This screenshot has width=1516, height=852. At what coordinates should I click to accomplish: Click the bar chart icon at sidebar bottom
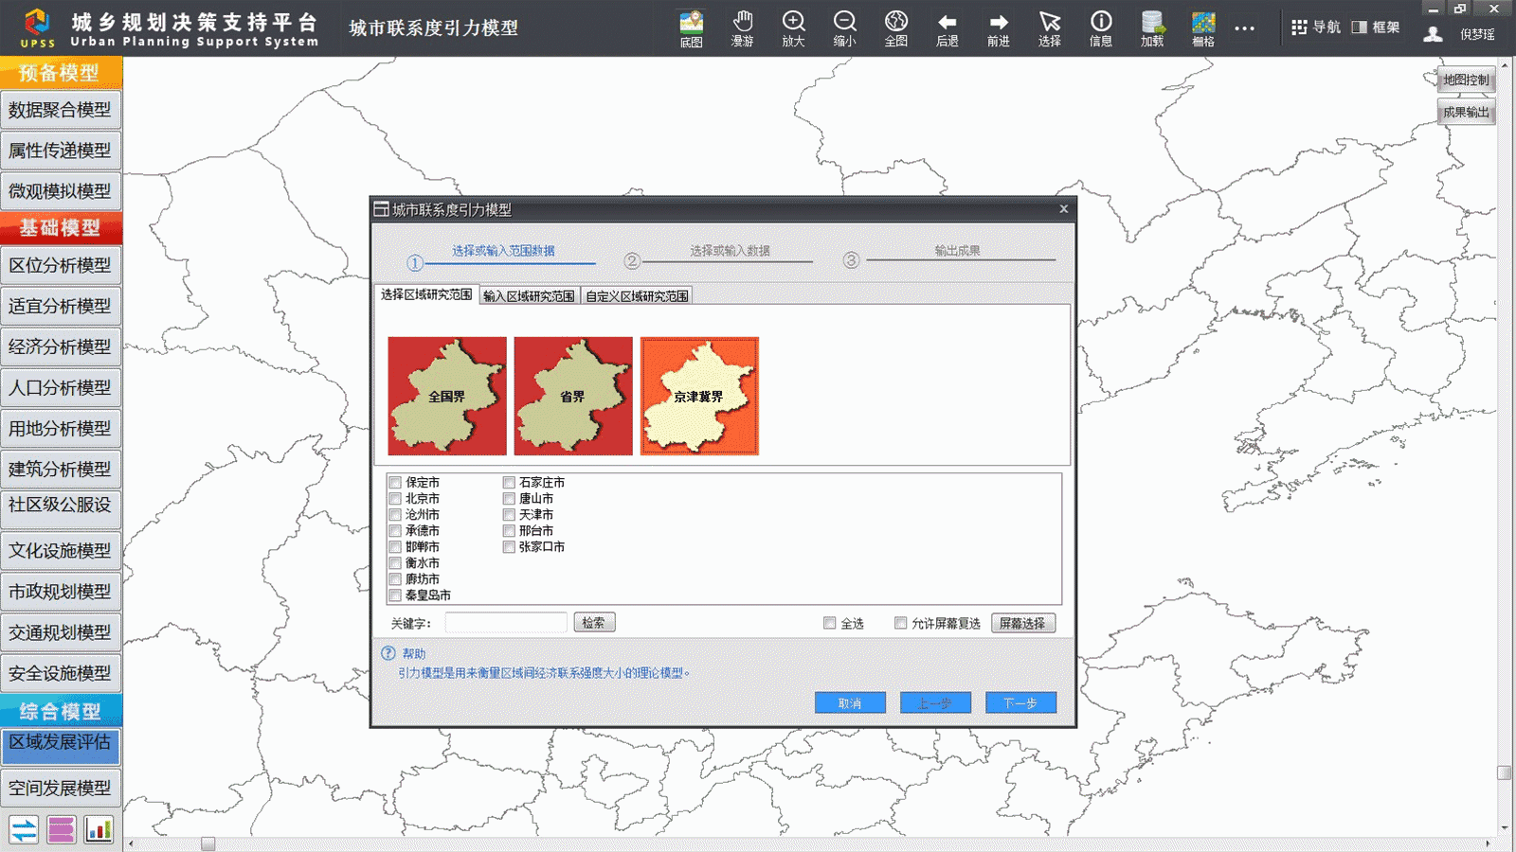(x=99, y=830)
